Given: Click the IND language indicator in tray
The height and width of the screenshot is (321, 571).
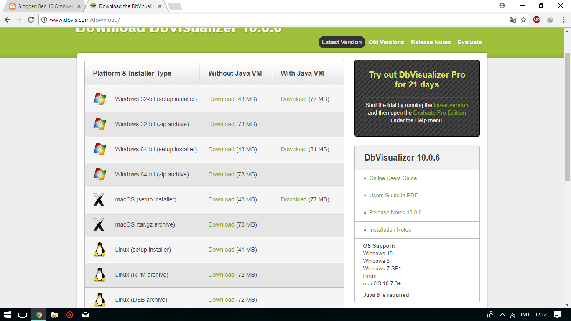Looking at the screenshot, I should click(x=525, y=315).
